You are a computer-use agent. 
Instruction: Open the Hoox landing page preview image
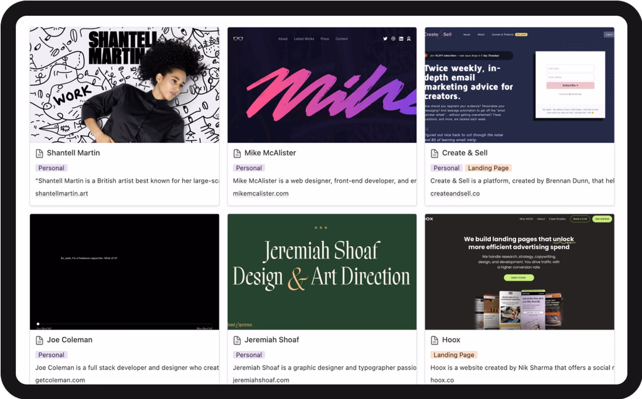pos(519,271)
